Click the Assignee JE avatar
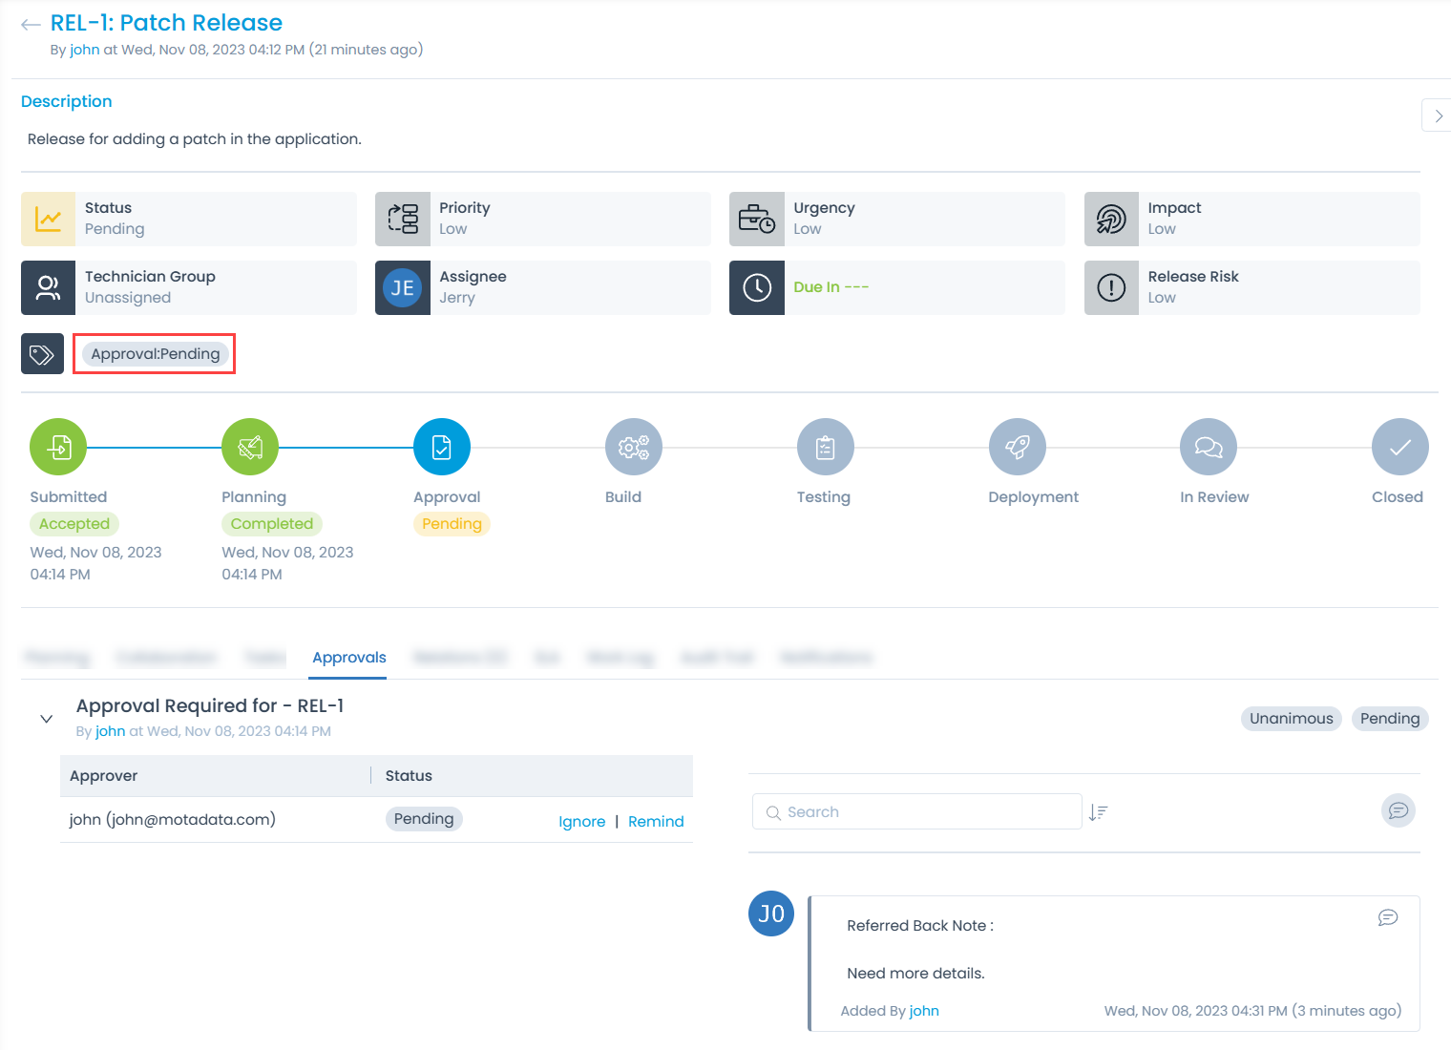 pyautogui.click(x=403, y=287)
